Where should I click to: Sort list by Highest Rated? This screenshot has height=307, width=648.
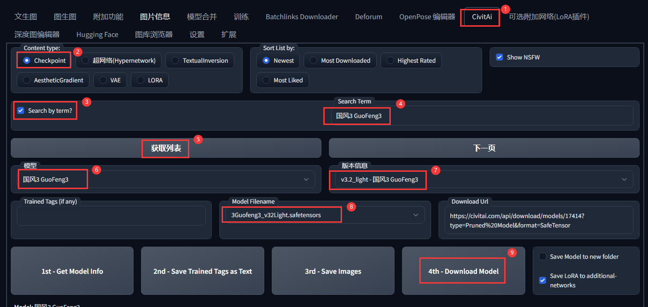point(411,60)
